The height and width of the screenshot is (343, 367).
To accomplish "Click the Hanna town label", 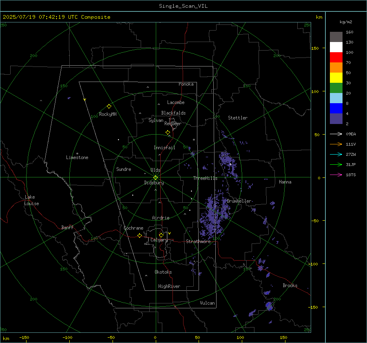I will [x=285, y=182].
